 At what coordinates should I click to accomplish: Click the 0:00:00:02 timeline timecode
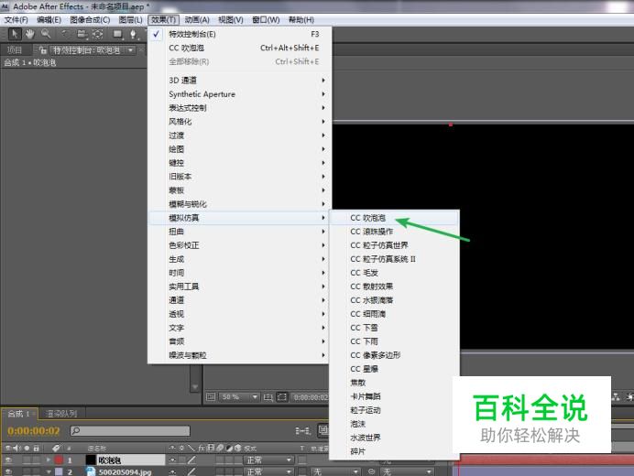click(x=34, y=431)
